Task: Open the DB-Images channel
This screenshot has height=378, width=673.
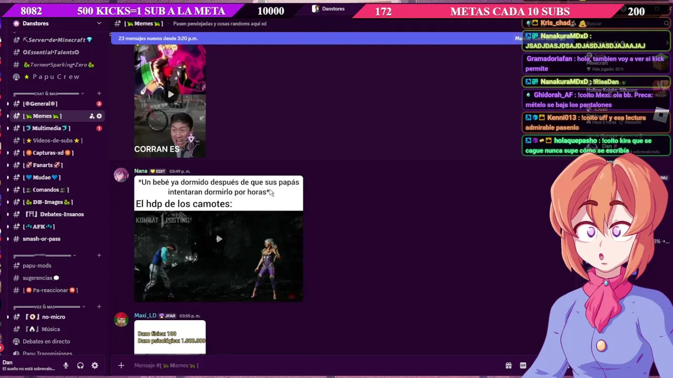Action: (x=48, y=202)
